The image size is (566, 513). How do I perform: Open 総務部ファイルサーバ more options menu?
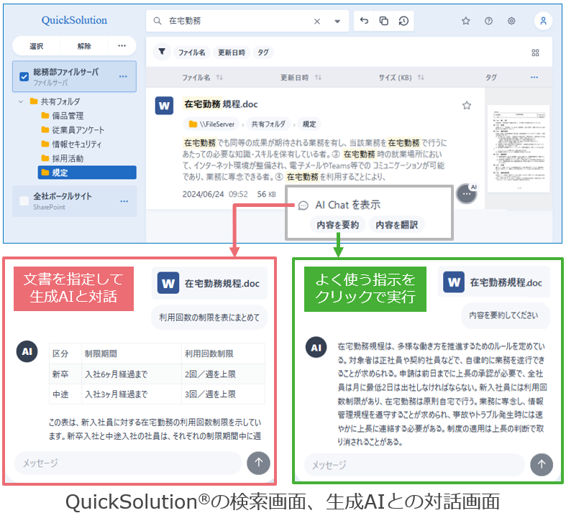pos(123,76)
